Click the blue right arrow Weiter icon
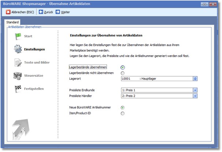The image size is (222, 152). tap(58, 12)
